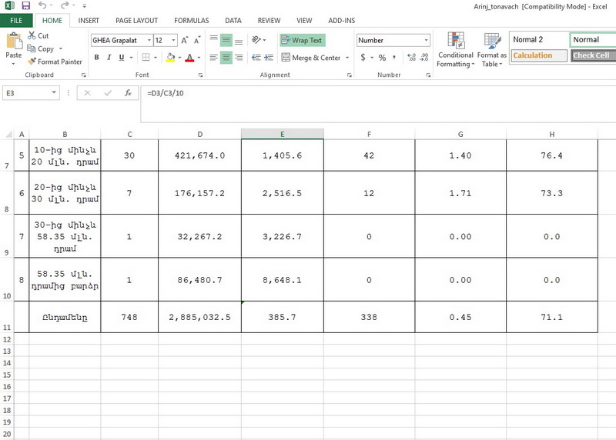Apply the Calculation cell style
Image resolution: width=616 pixels, height=440 pixels.
538,55
